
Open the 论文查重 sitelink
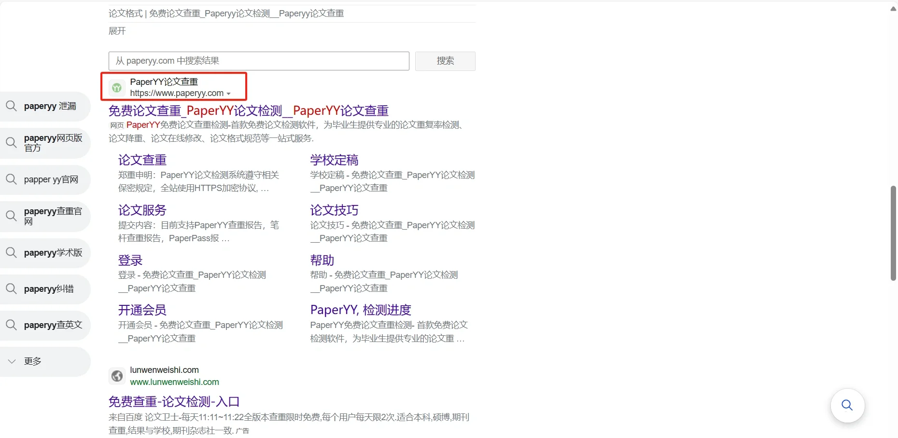[x=142, y=160]
